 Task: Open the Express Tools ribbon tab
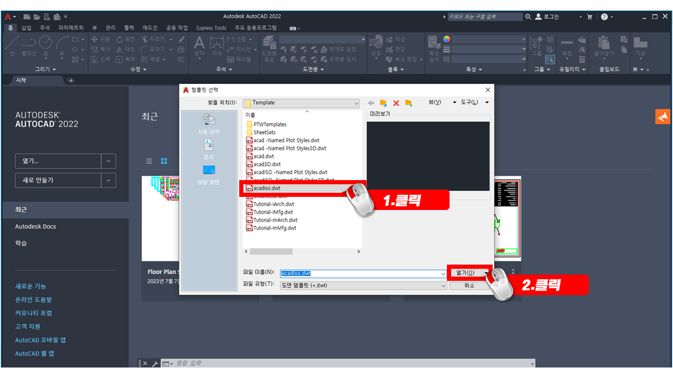point(211,28)
